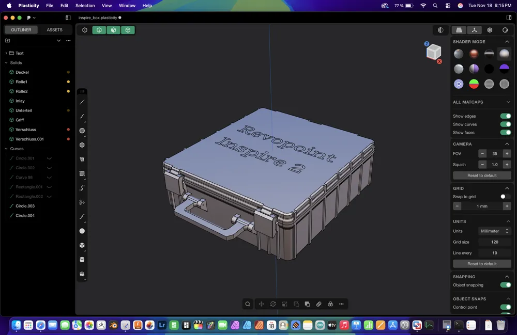Click the Grid size input field
Viewport: 517px width, 335px height.
pyautogui.click(x=495, y=242)
